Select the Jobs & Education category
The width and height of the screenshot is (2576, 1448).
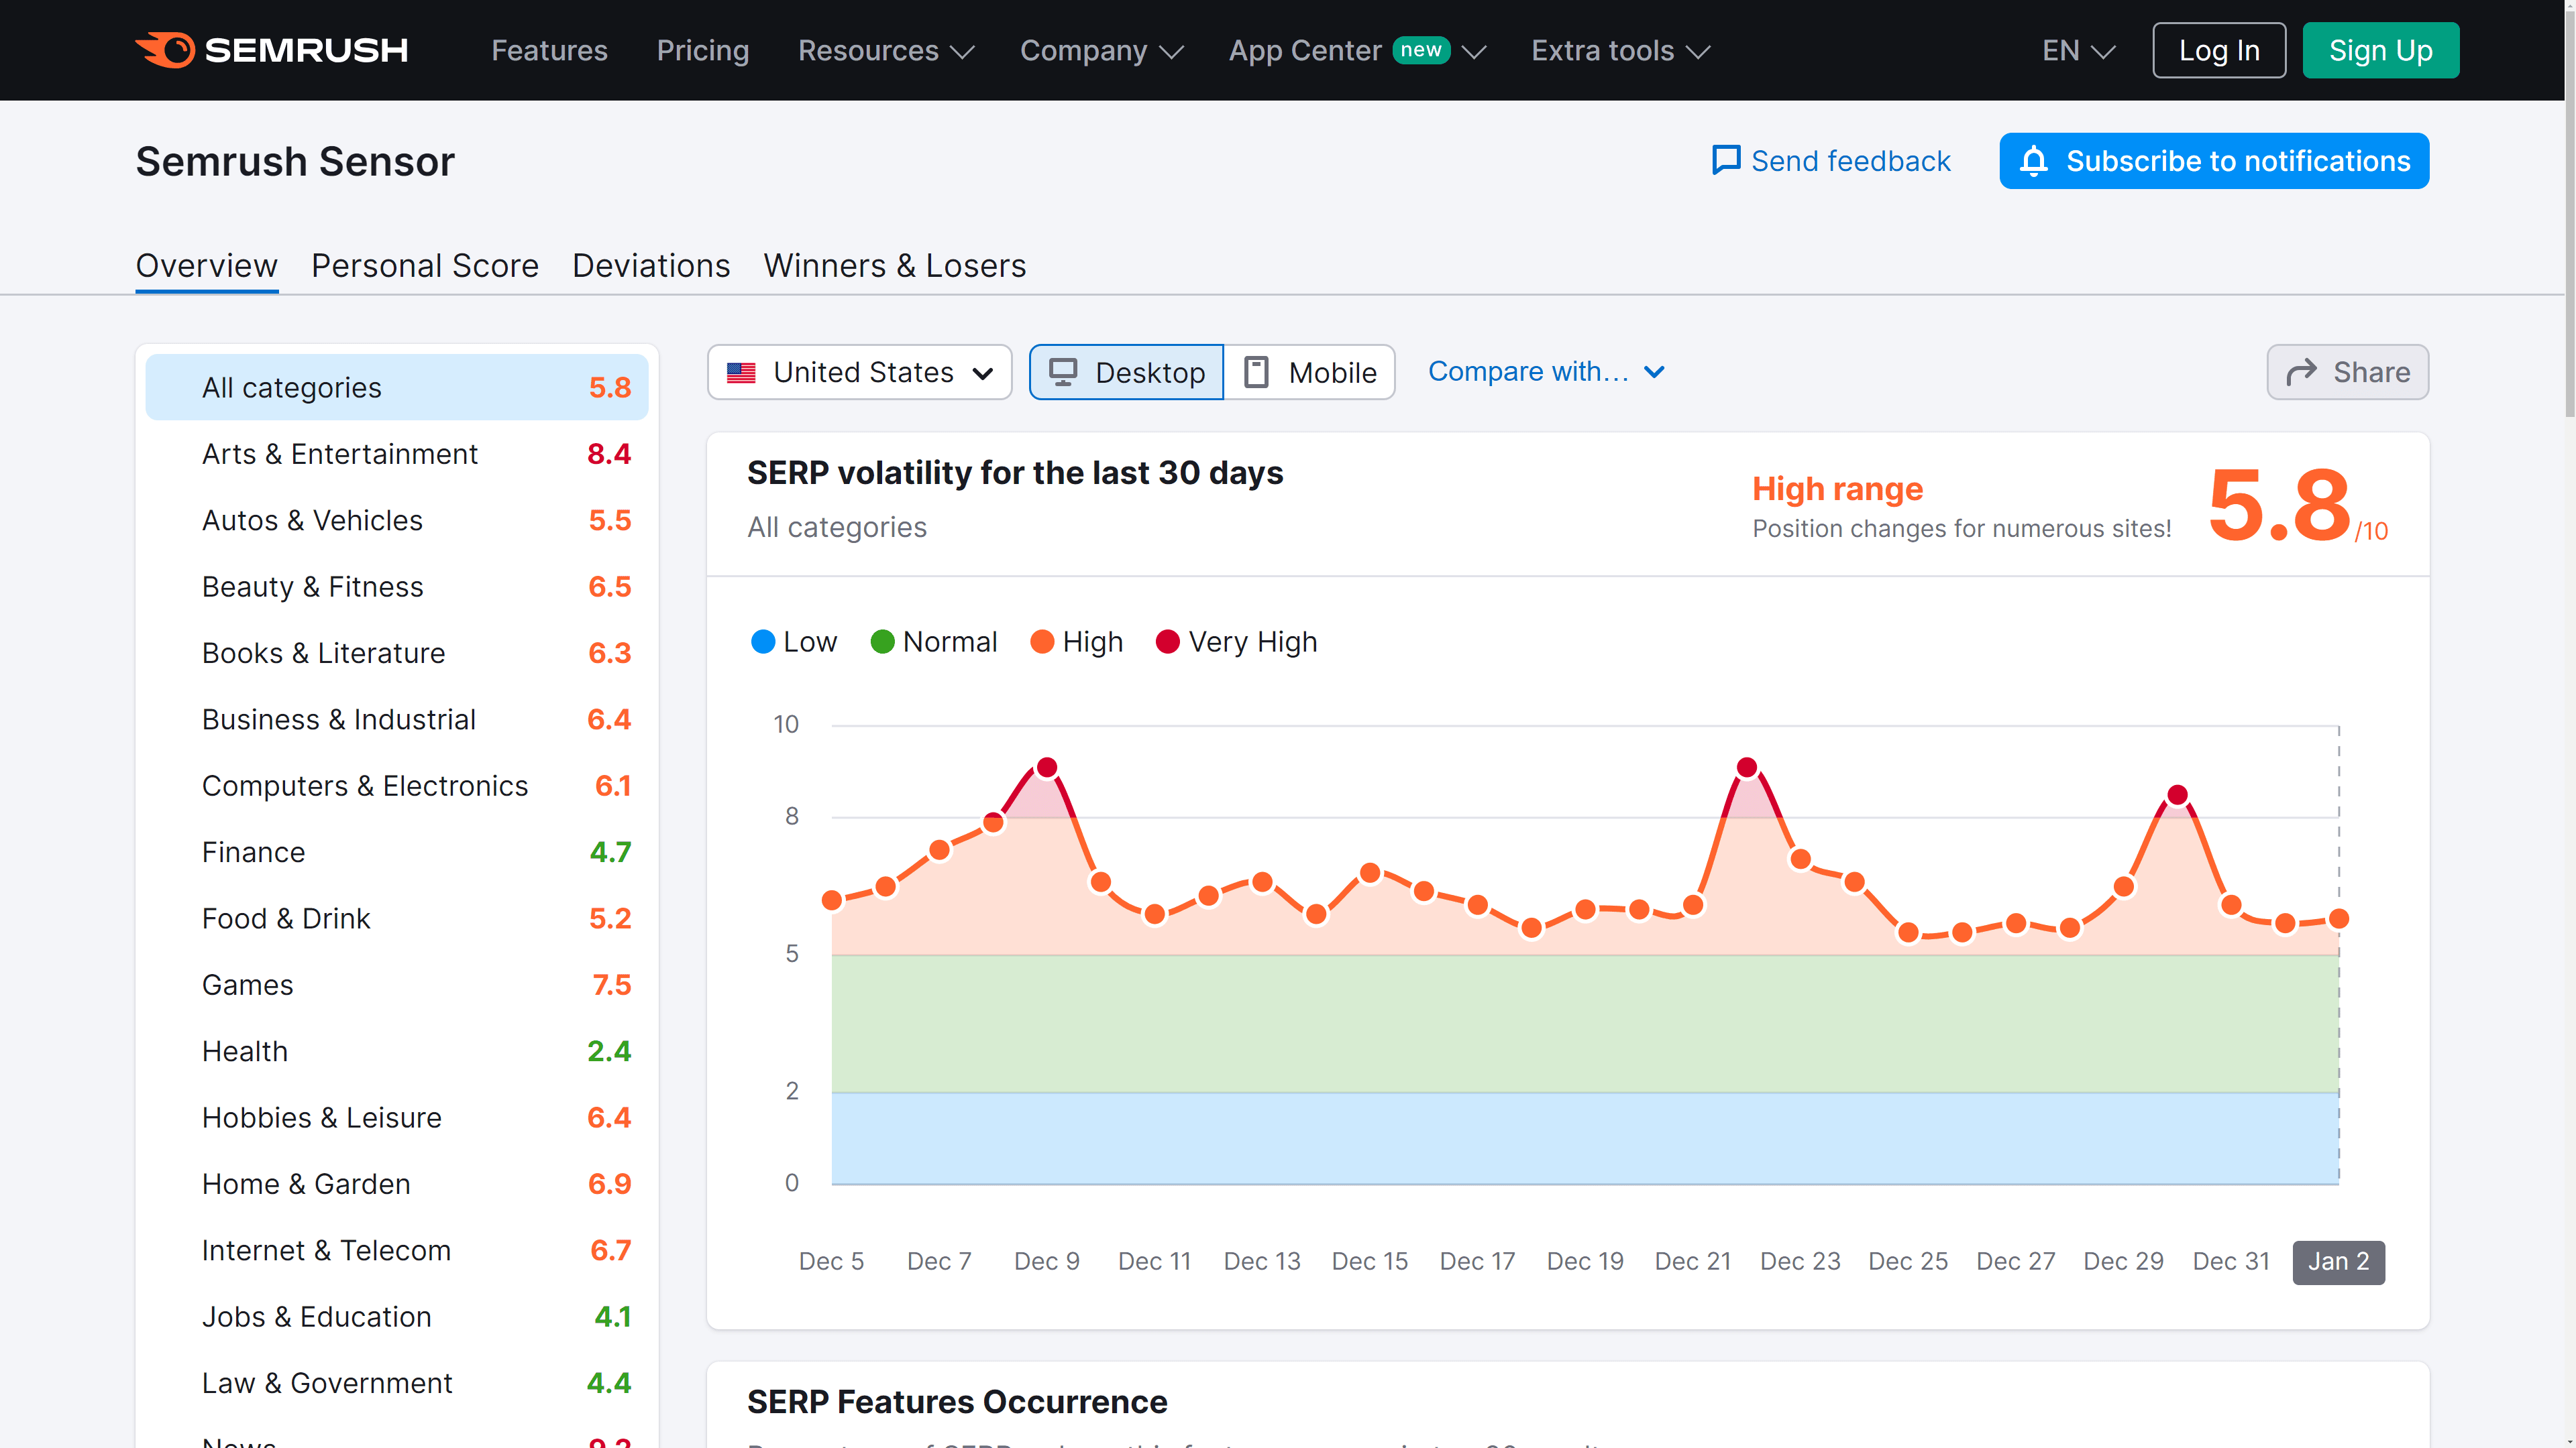[x=397, y=1317]
